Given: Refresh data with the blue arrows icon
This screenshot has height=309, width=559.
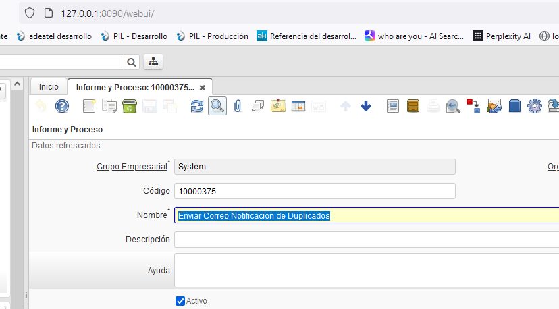Looking at the screenshot, I should click(x=196, y=106).
